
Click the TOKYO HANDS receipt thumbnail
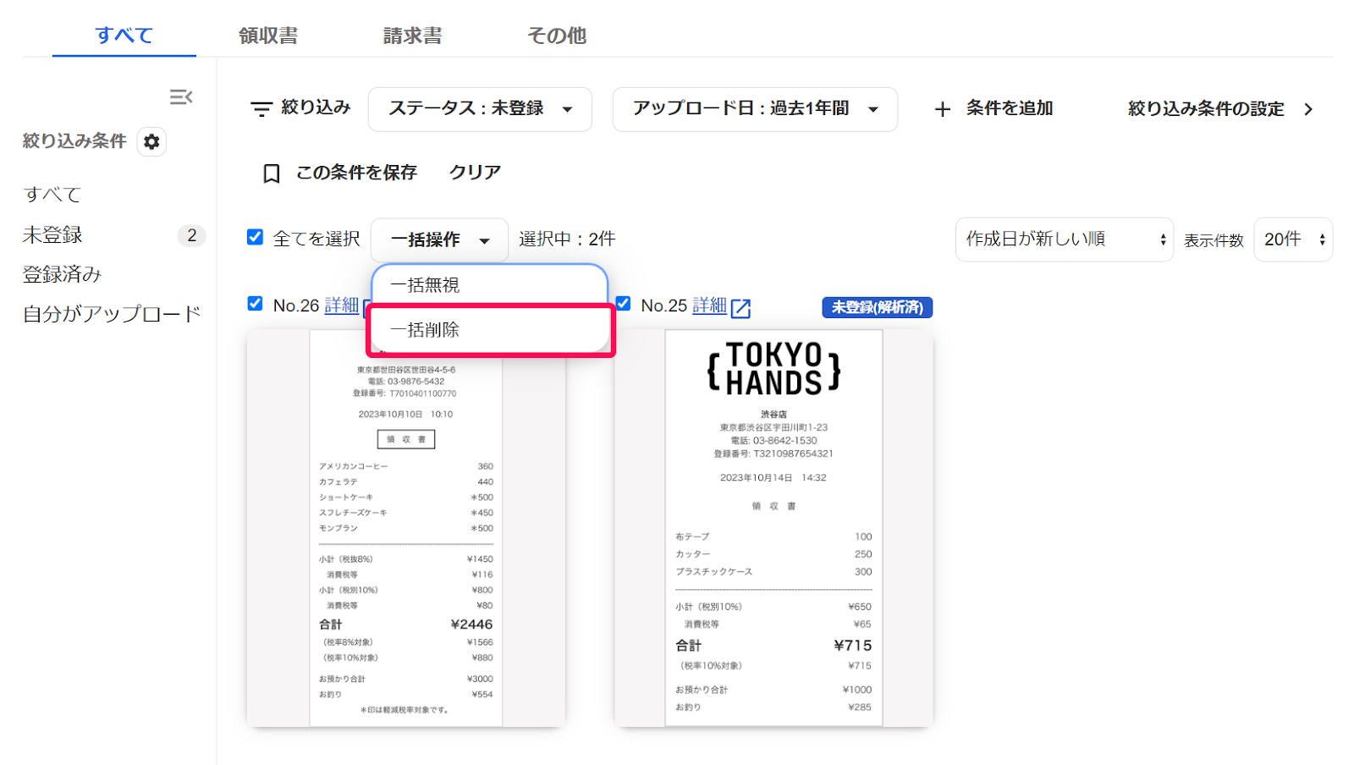(x=773, y=527)
